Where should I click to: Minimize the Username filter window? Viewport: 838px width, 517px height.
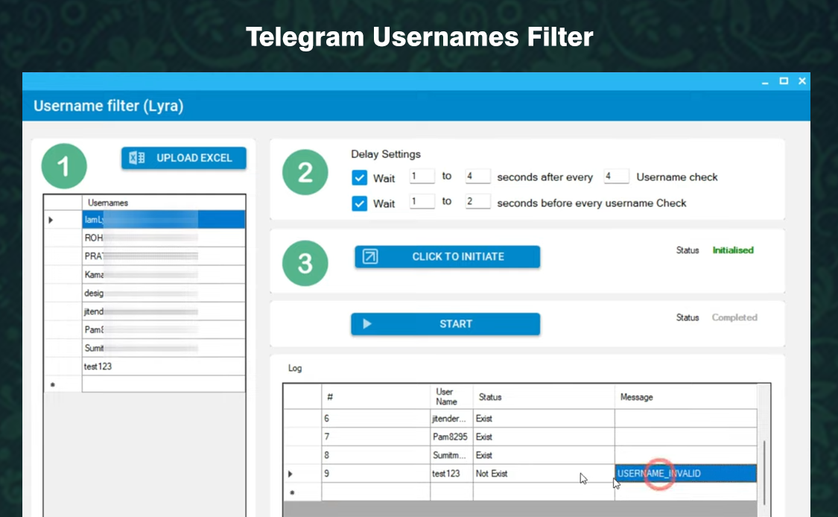click(x=766, y=82)
